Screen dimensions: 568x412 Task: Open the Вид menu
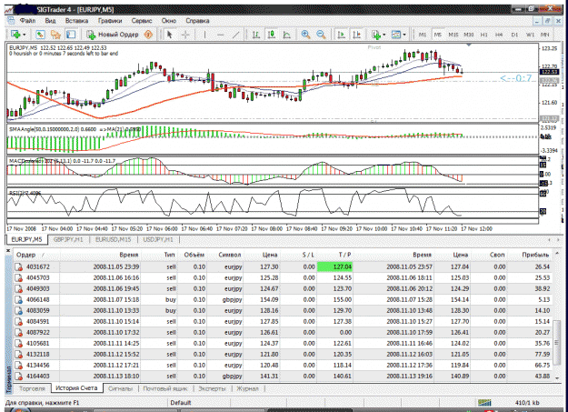[x=50, y=21]
